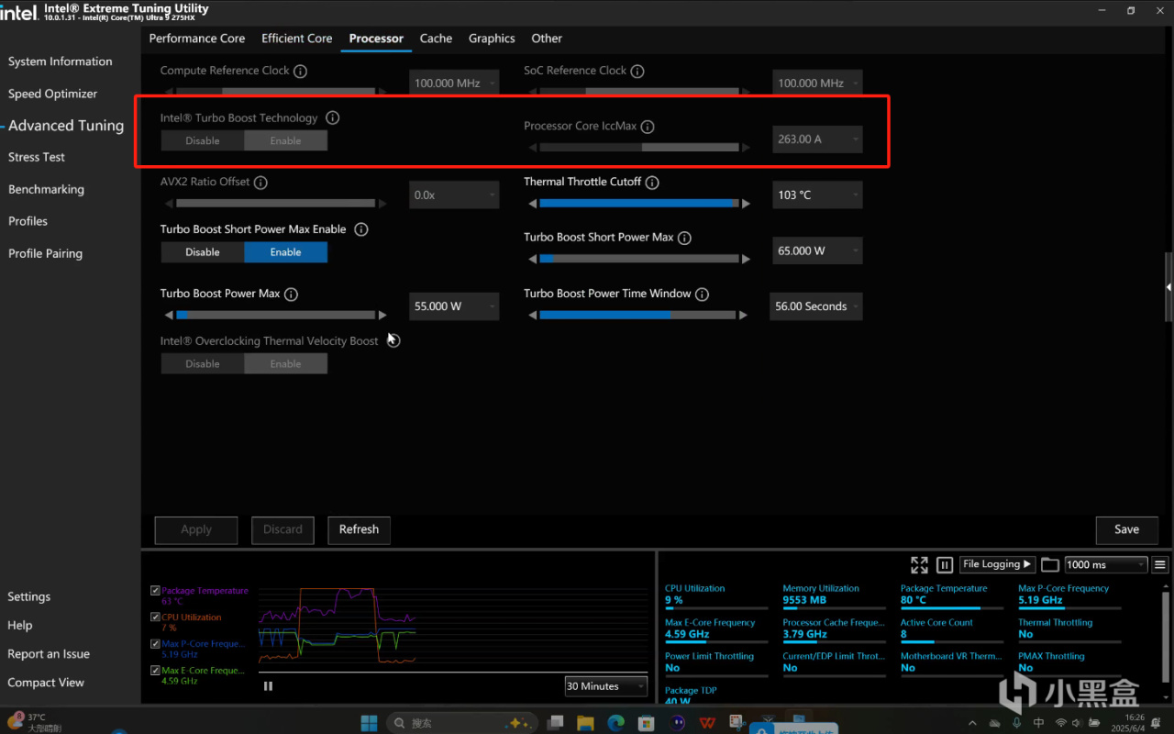This screenshot has height=734, width=1174.
Task: Uncheck Package Temperature in the graph legend
Action: pos(155,591)
